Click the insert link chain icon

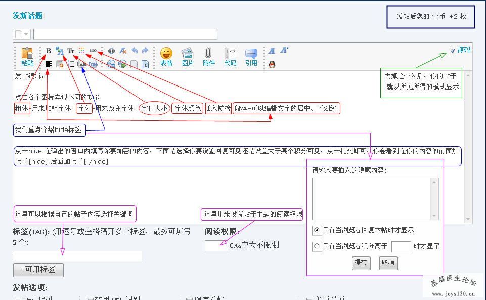[x=93, y=51]
